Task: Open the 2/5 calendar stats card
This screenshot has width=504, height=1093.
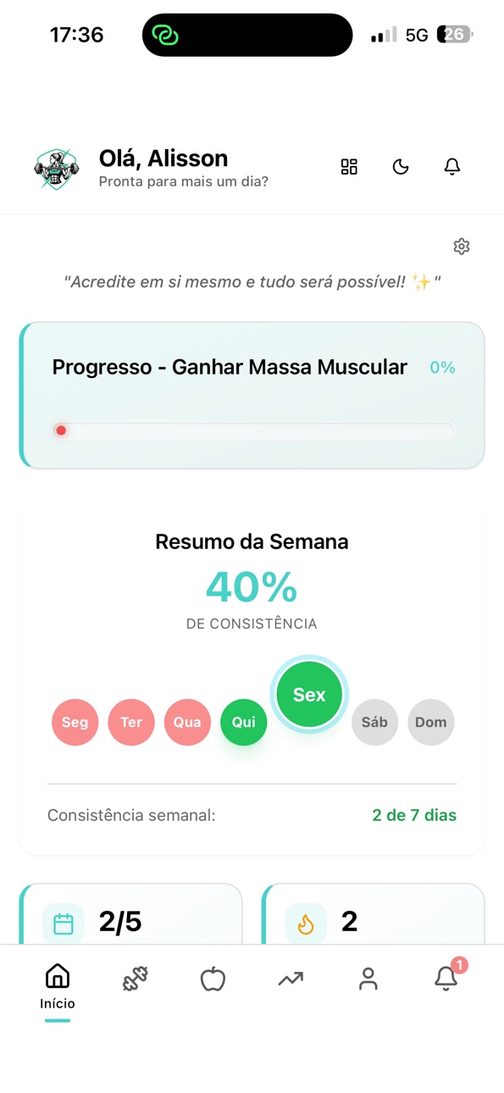Action: pos(130,914)
